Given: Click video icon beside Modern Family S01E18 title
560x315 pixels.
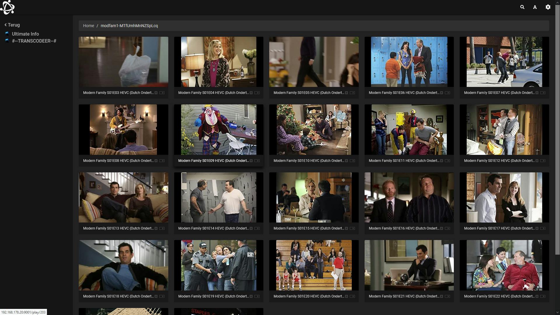Looking at the screenshot, I should pos(162,296).
